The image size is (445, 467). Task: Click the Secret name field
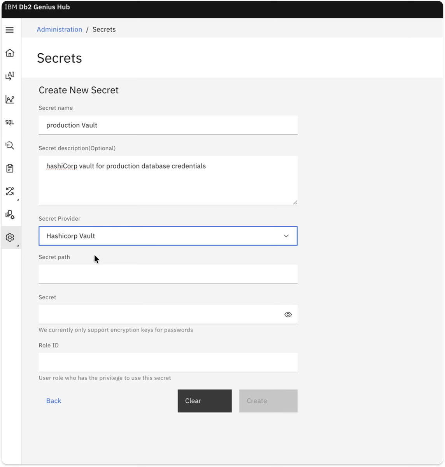coord(168,125)
